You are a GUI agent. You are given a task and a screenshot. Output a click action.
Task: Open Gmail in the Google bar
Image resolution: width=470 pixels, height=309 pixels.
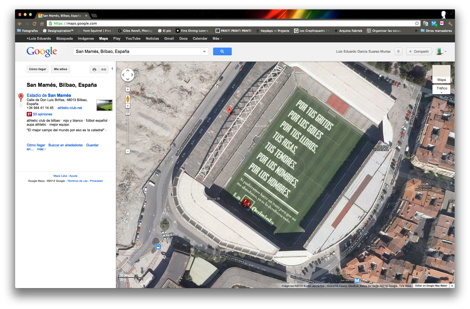169,39
